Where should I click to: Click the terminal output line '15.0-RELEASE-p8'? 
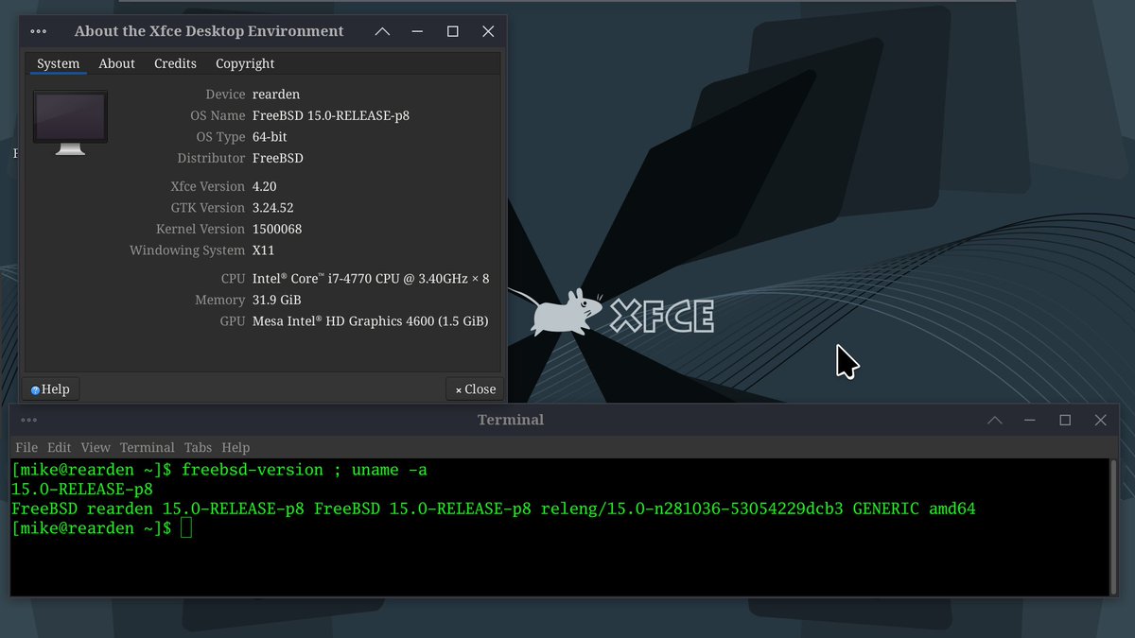click(x=82, y=490)
